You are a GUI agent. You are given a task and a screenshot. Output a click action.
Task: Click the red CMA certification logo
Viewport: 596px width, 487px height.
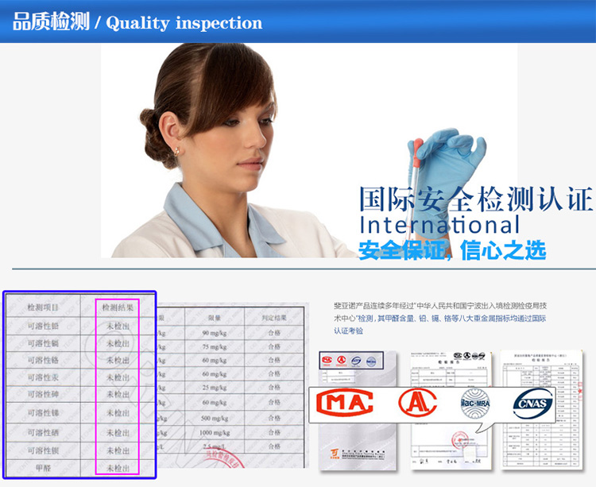pyautogui.click(x=345, y=403)
